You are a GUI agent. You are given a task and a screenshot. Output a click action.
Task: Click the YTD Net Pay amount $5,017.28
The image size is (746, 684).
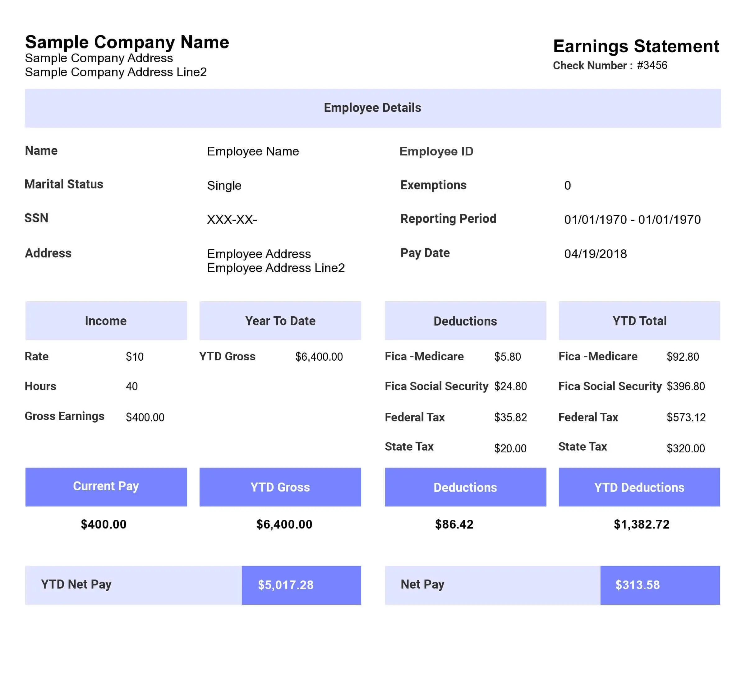[286, 585]
